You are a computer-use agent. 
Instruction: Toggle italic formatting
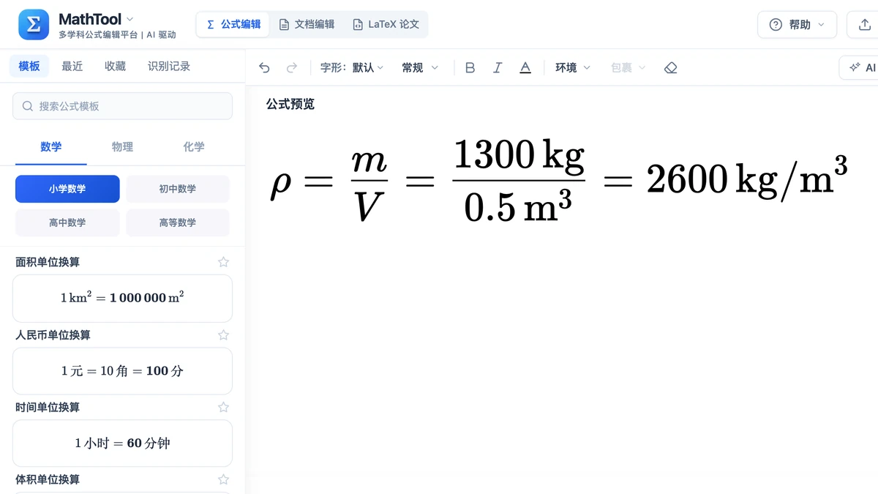(498, 67)
